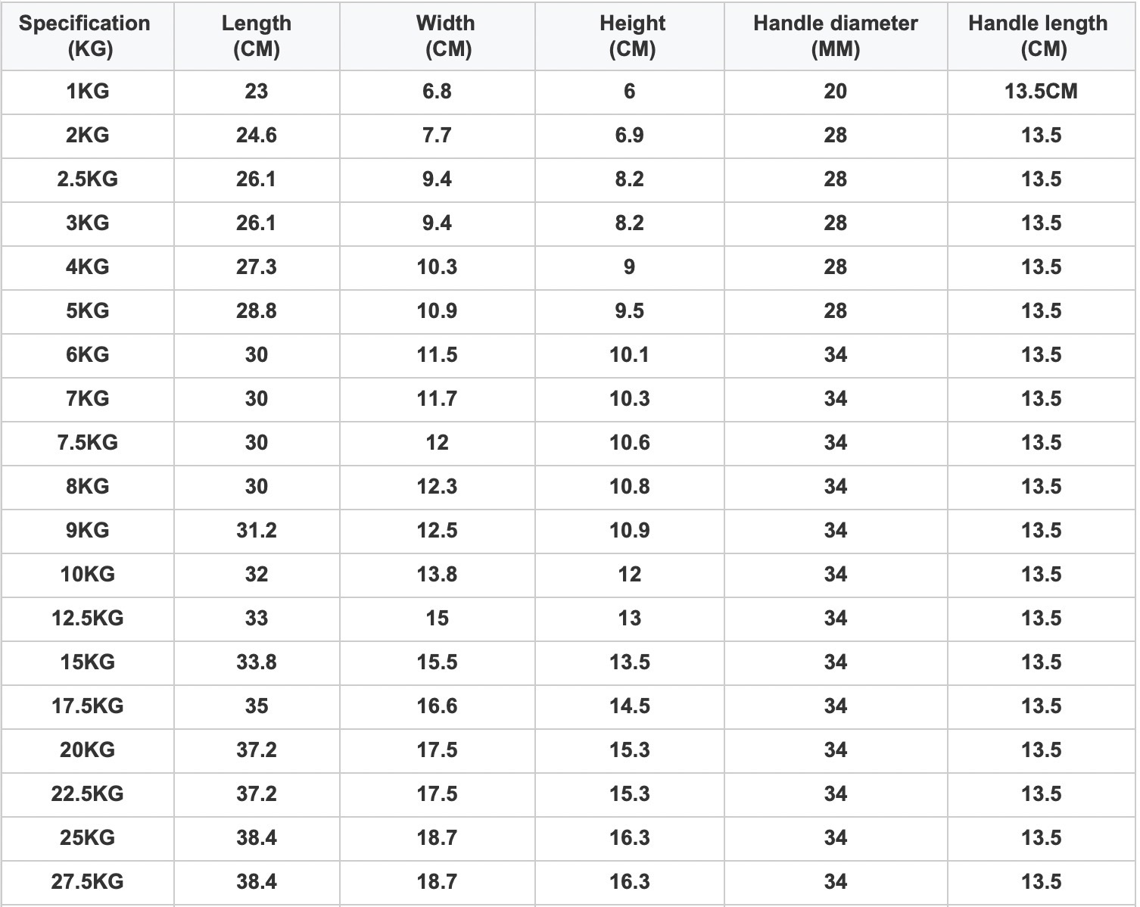Select the 13.5CM handle length cell
The width and height of the screenshot is (1140, 907).
click(1042, 92)
